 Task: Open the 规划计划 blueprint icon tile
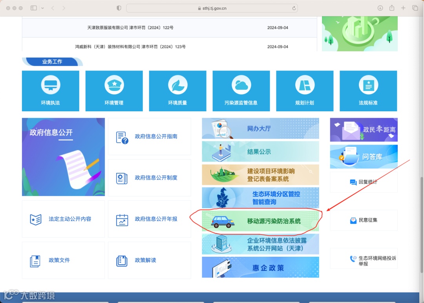305,91
